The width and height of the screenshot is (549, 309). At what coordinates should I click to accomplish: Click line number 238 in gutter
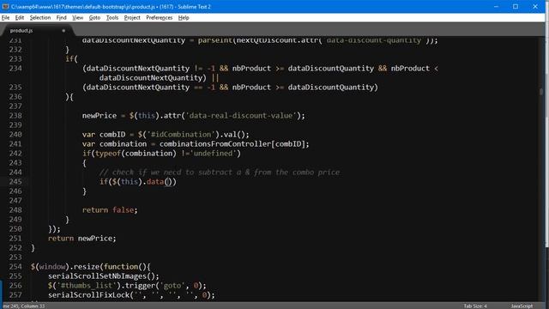tap(15, 116)
